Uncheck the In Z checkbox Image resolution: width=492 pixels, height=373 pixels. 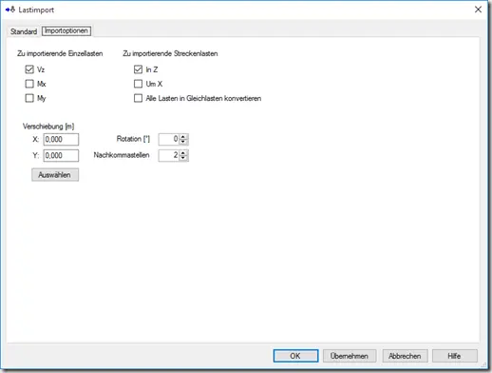138,69
